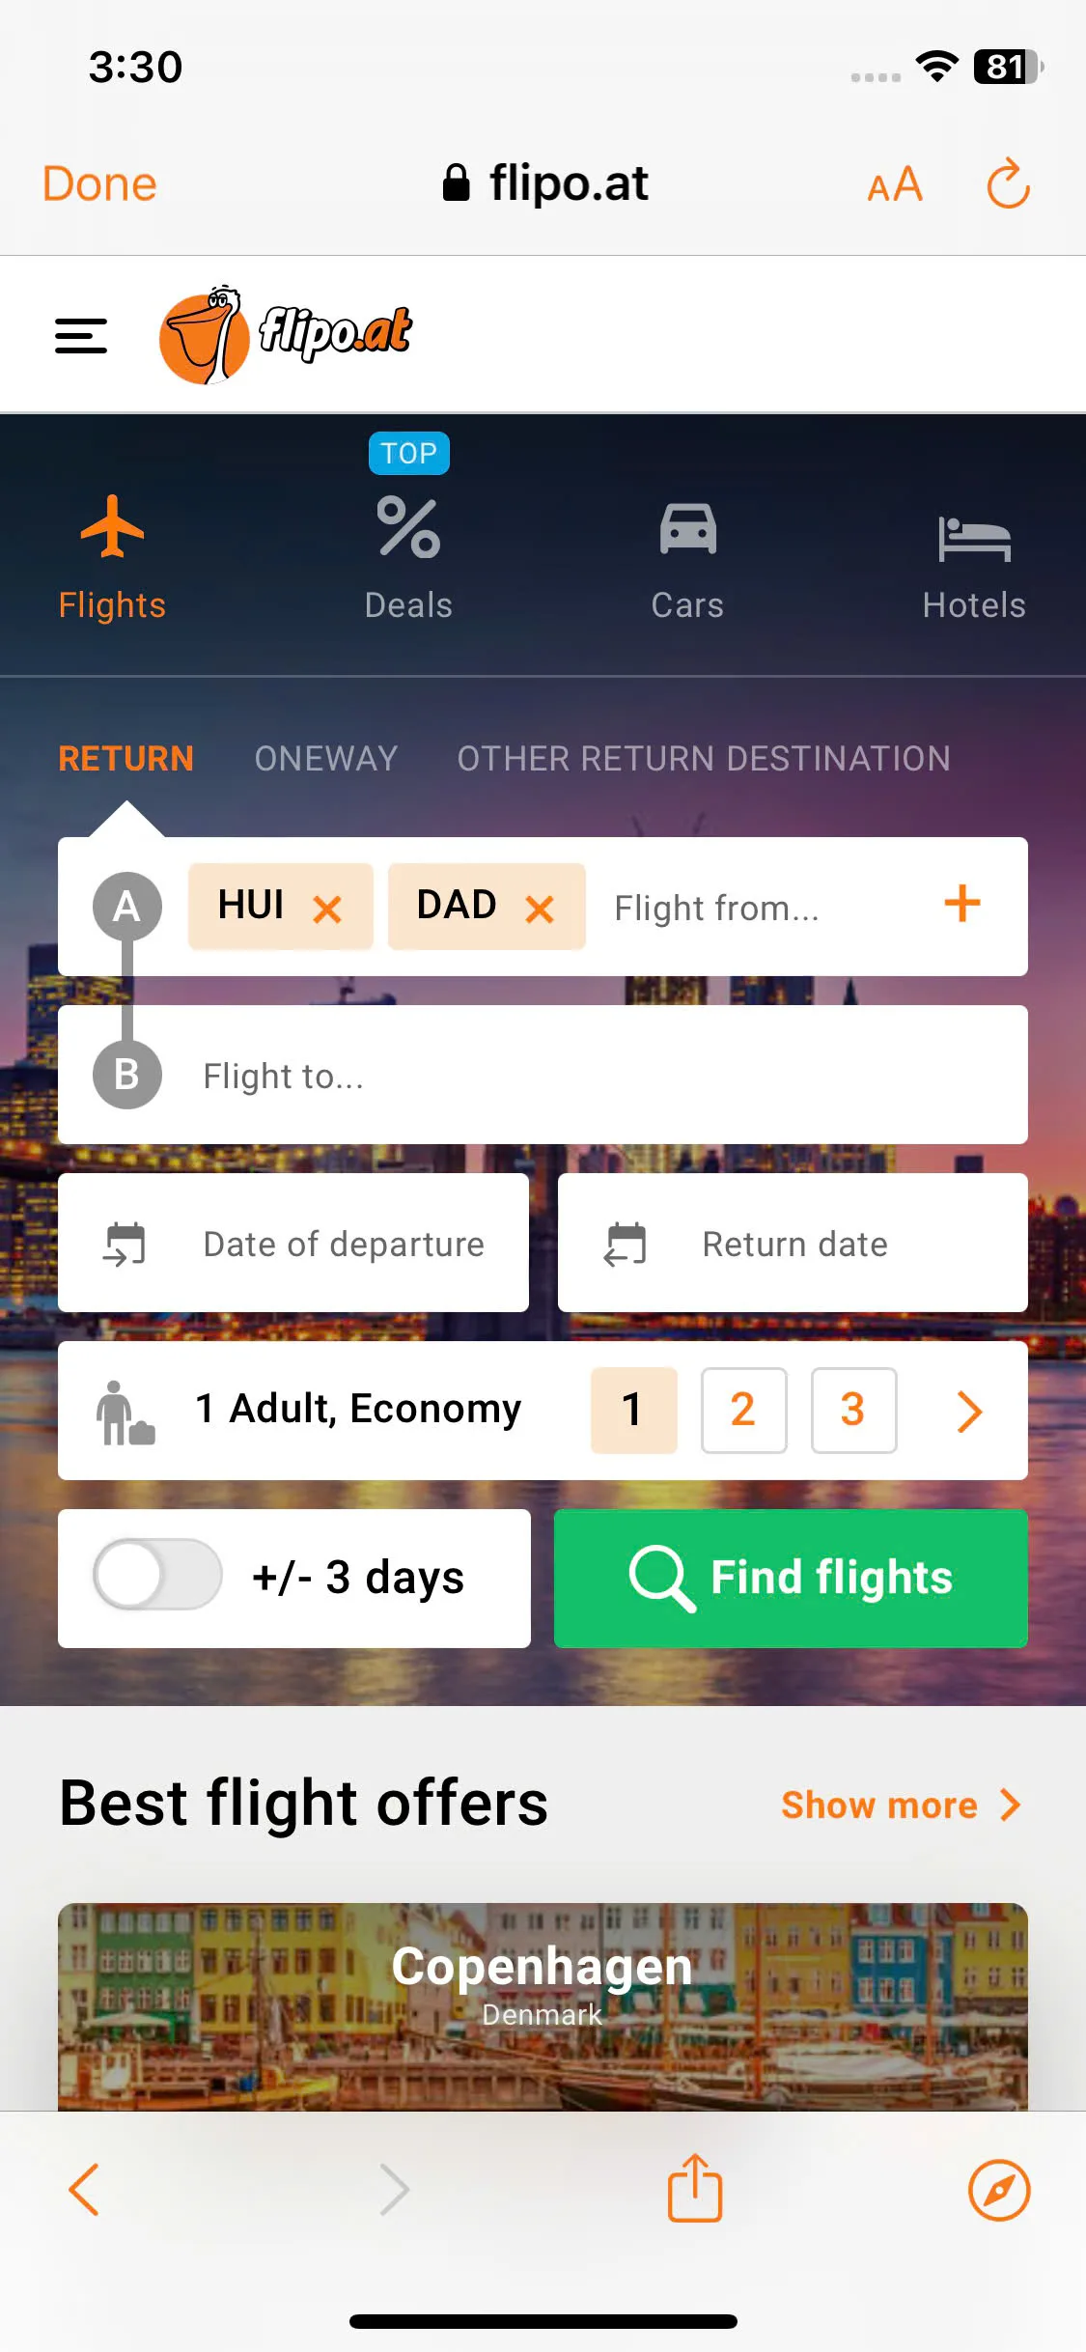Expand passenger options with the arrow
This screenshot has width=1086, height=2352.
point(969,1411)
